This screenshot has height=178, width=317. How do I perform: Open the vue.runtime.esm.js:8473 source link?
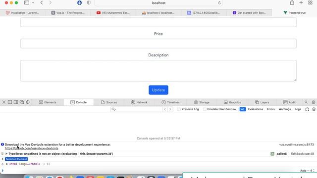click(297, 144)
